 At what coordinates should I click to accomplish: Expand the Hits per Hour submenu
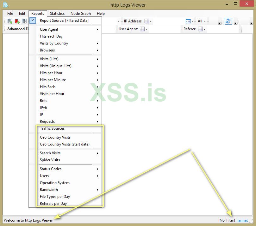click(x=65, y=73)
